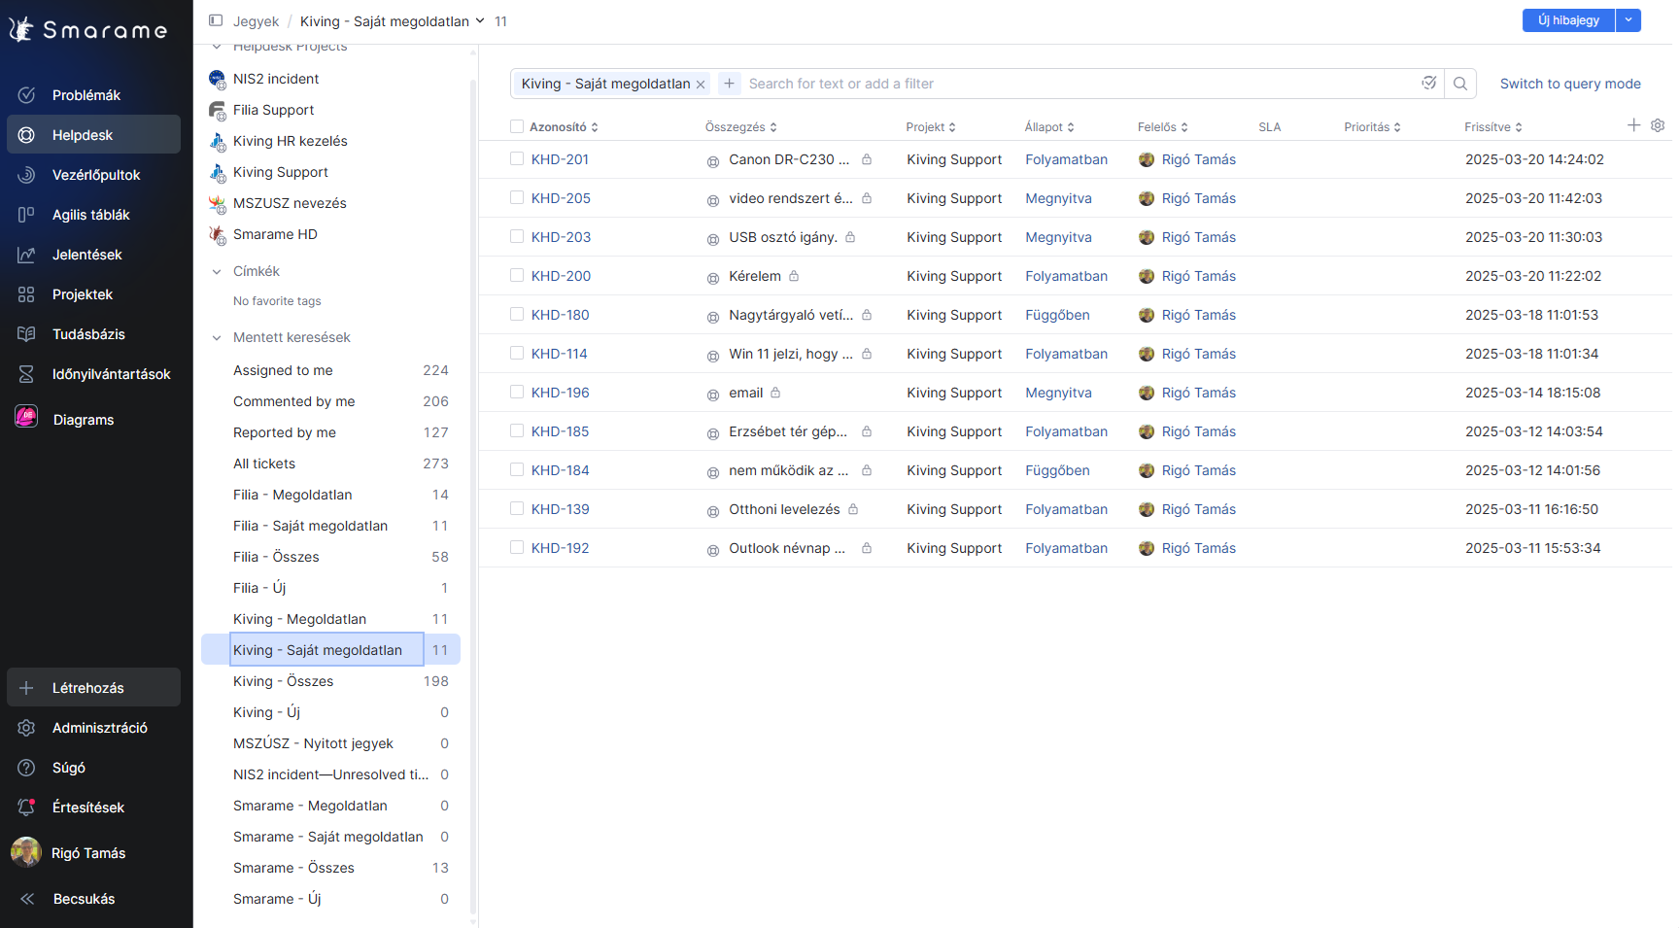The image size is (1679, 928).
Task: Open dropdown arrow next to Új hibajegy
Action: coord(1628,20)
